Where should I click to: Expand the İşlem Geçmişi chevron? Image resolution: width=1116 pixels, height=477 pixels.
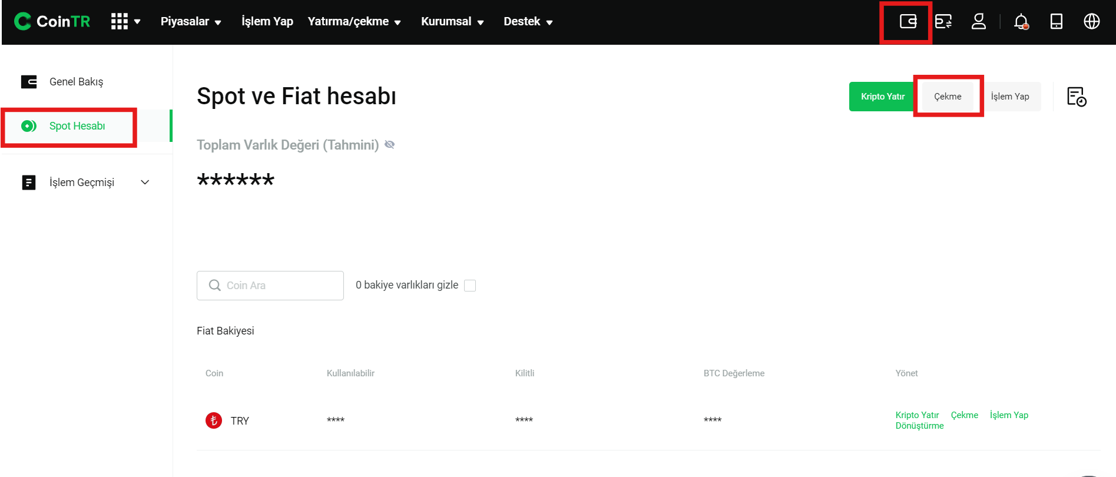pyautogui.click(x=145, y=183)
